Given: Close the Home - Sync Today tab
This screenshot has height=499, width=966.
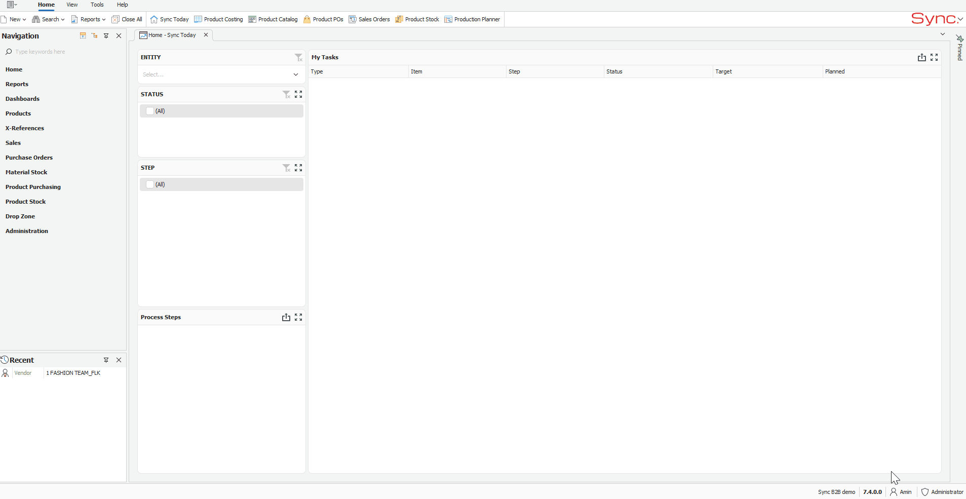Looking at the screenshot, I should [206, 35].
